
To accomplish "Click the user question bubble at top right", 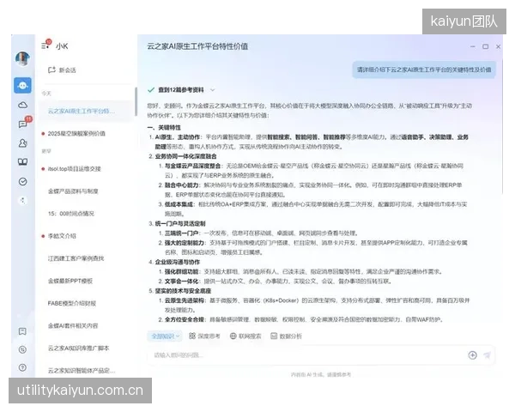I will click(x=424, y=70).
